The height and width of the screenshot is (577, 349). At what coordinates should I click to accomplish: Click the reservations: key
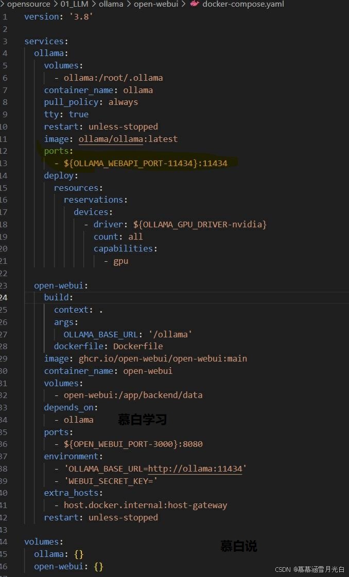pos(96,200)
